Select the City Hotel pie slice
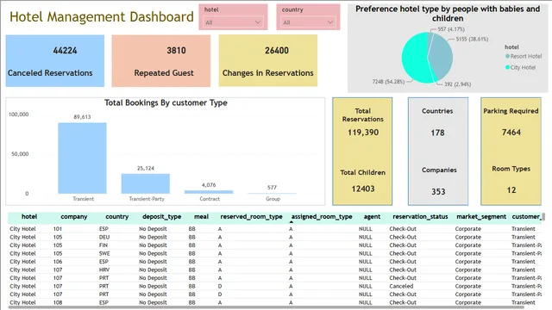This screenshot has height=310, width=552. click(414, 58)
